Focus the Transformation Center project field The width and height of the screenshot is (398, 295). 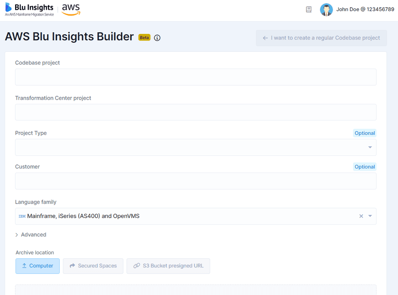coord(196,112)
